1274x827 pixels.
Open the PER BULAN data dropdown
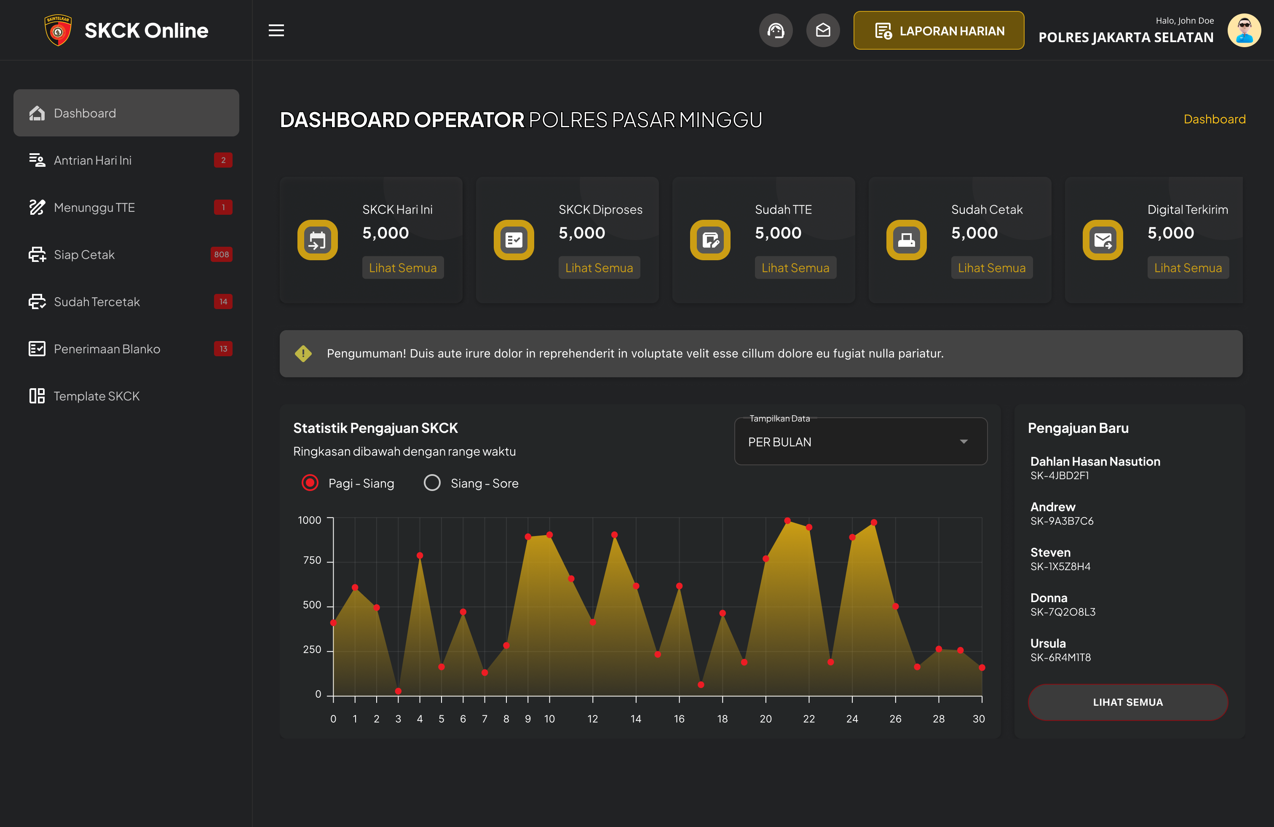pos(860,441)
